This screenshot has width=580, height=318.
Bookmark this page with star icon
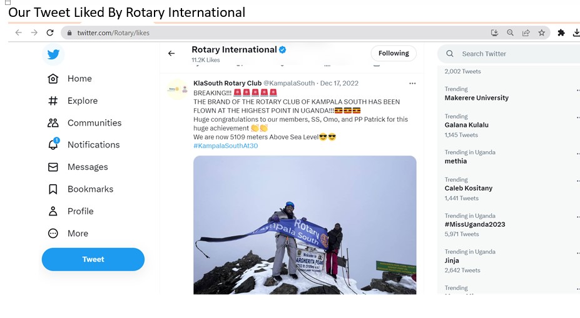(x=542, y=33)
